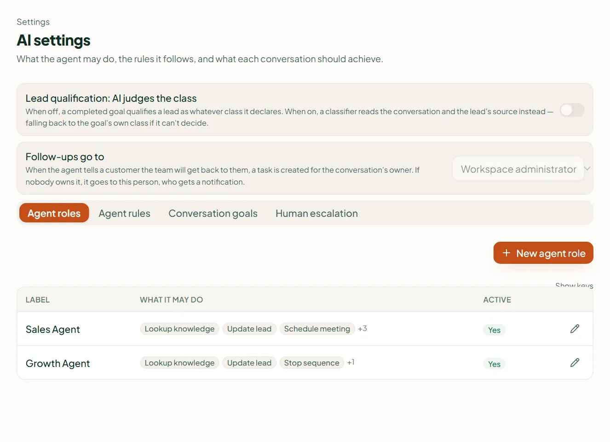Click Lookup knowledge chip in Sales Agent row
610x442 pixels.
[179, 329]
